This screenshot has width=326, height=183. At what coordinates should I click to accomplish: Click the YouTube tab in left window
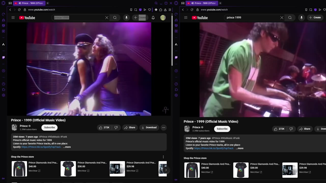click(29, 3)
